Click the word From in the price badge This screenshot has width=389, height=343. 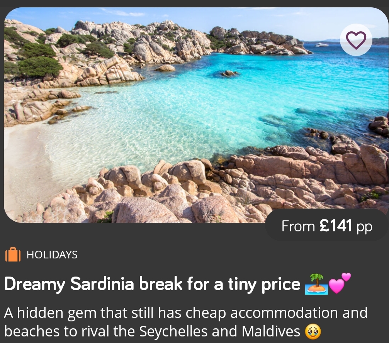(298, 226)
